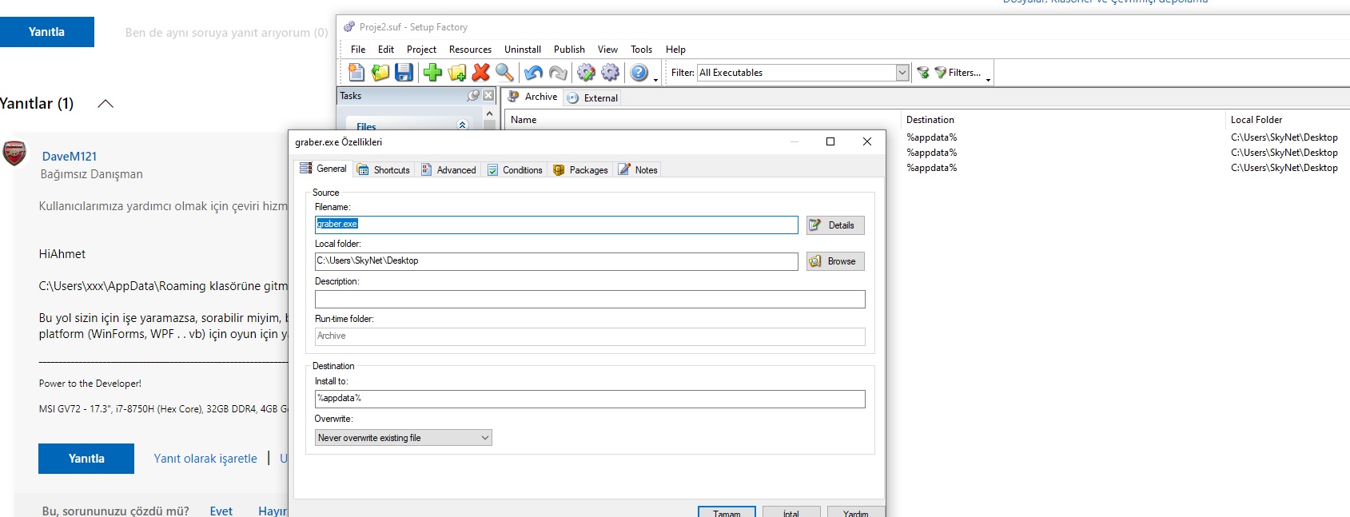The width and height of the screenshot is (1350, 517).
Task: Collapse the Files task group
Action: point(462,125)
